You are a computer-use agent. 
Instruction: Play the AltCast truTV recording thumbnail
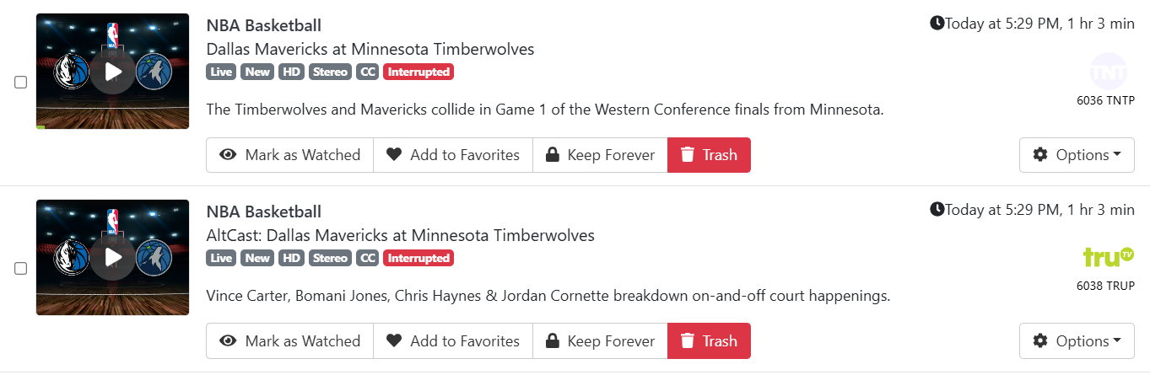click(112, 258)
